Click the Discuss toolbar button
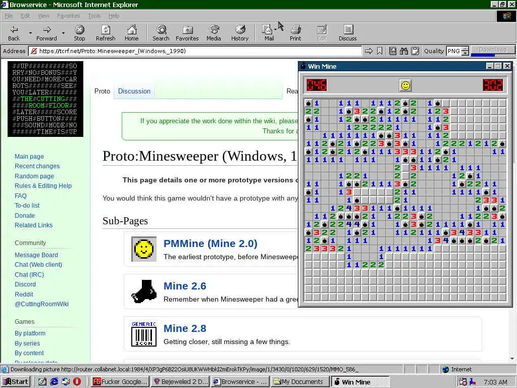 pos(348,33)
